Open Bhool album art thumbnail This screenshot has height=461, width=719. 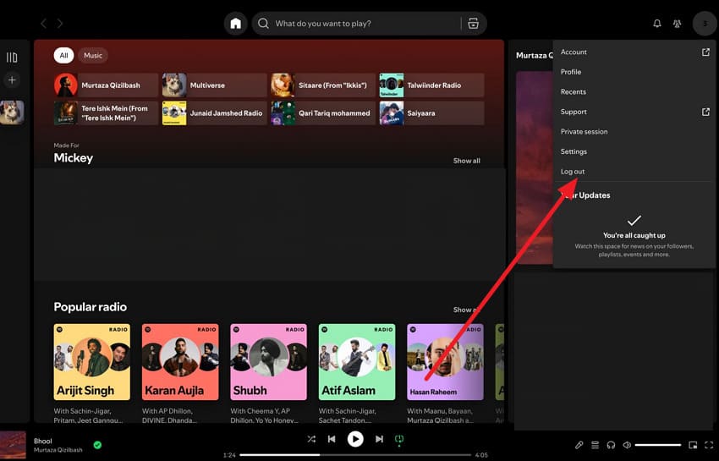click(x=13, y=445)
